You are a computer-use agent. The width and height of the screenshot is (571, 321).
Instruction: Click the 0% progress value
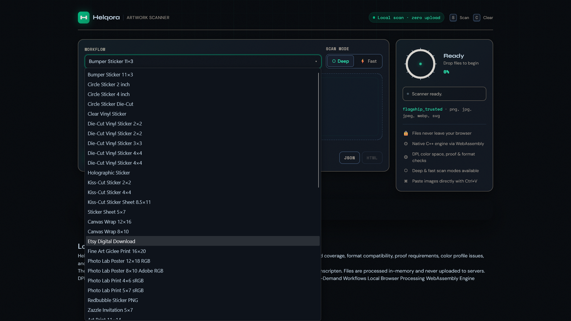446,72
